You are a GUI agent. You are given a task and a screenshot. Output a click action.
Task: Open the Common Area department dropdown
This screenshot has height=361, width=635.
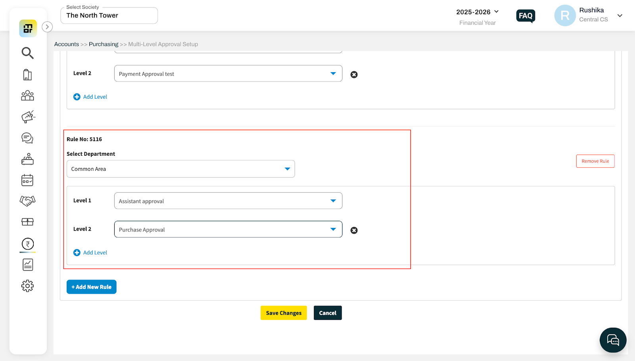point(181,169)
